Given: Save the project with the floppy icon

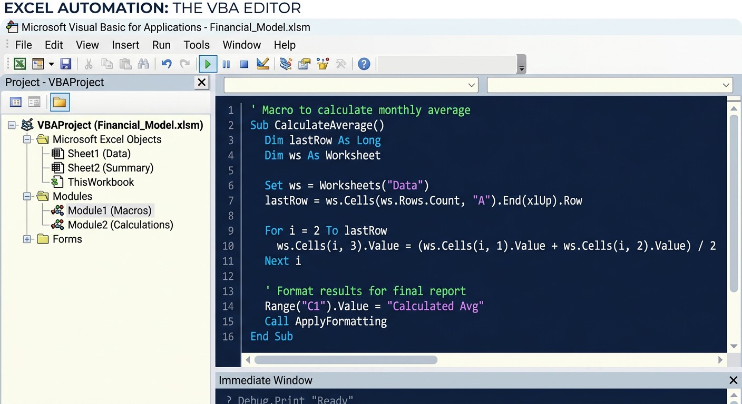Looking at the screenshot, I should click(x=66, y=64).
